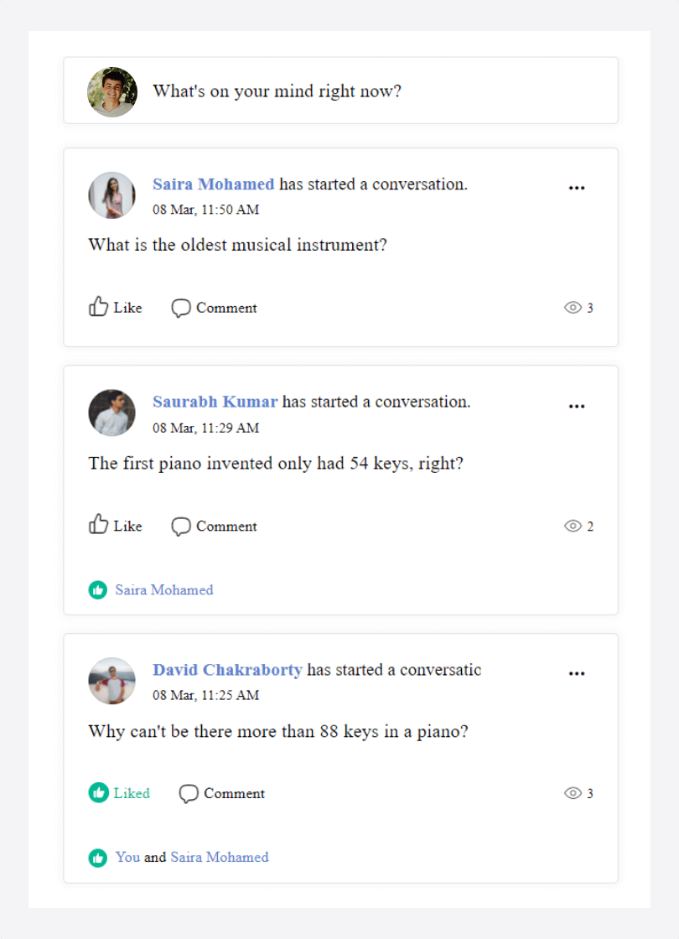
Task: Like Saira Mohamed's oldest instrument post
Action: click(116, 307)
